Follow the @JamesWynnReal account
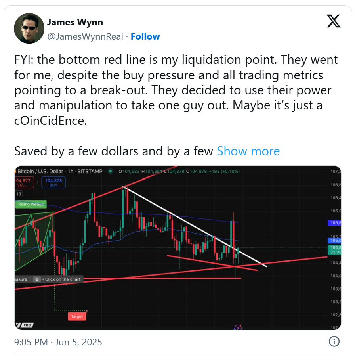The height and width of the screenshot is (356, 355). click(x=145, y=36)
